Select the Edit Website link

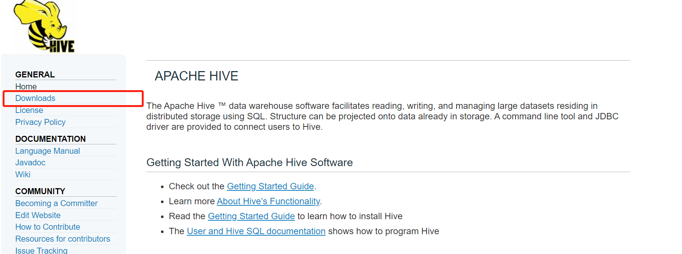coord(38,215)
